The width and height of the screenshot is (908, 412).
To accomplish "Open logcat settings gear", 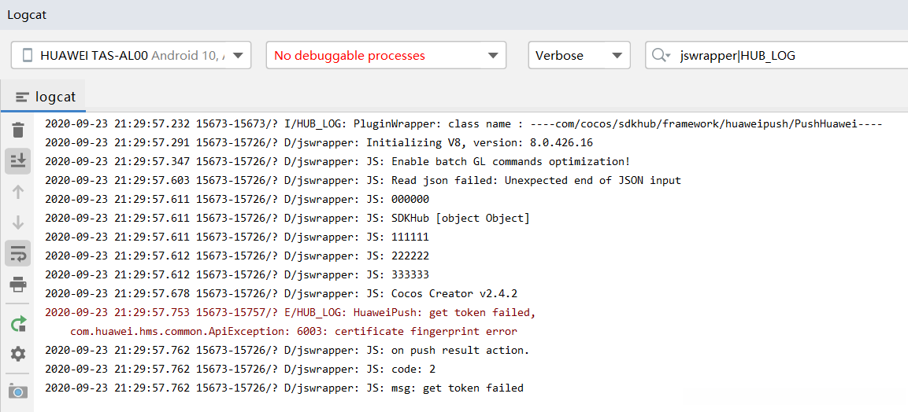I will (x=17, y=354).
